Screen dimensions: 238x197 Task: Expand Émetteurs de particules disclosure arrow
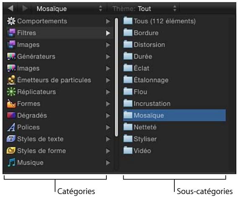coord(108,80)
